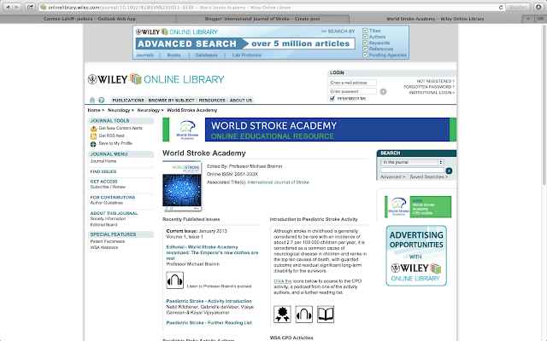Viewport: 547px width, 341px height.
Task: Click the RSS feed icon
Action: (93, 136)
